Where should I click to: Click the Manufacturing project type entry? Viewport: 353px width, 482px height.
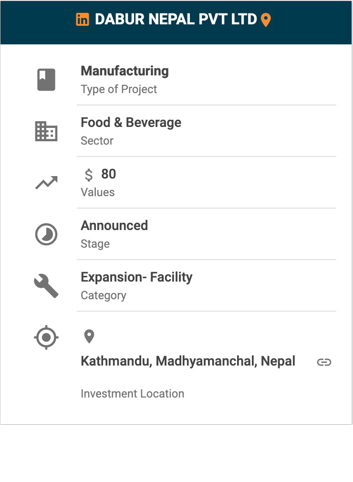click(x=125, y=71)
